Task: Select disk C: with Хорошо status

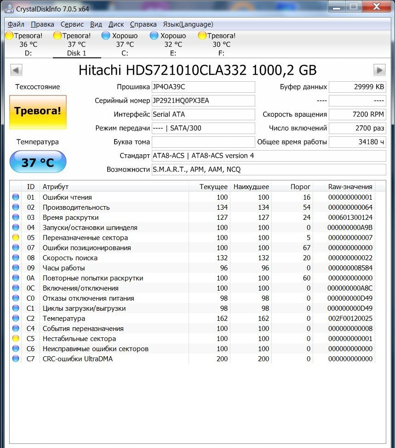Action: pos(125,44)
